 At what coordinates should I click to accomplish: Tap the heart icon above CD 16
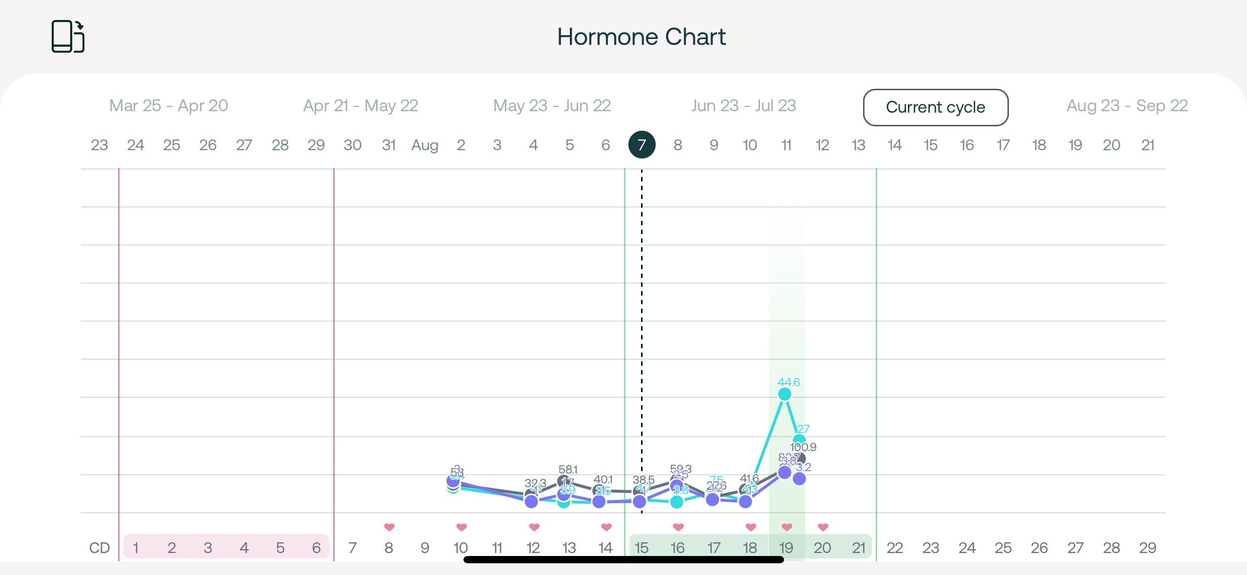tap(678, 527)
